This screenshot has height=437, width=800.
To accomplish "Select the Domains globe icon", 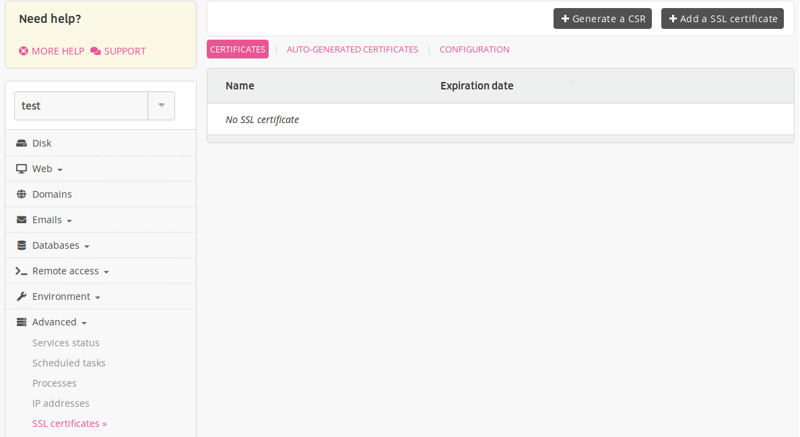I will coord(20,194).
